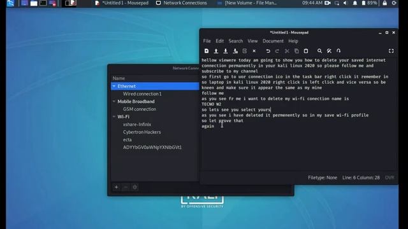408x229 pixels.
Task: Click the remove connection minus button
Action: [126, 187]
